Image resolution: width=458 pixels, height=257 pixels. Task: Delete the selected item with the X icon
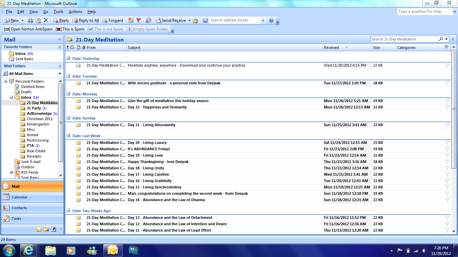[x=46, y=20]
